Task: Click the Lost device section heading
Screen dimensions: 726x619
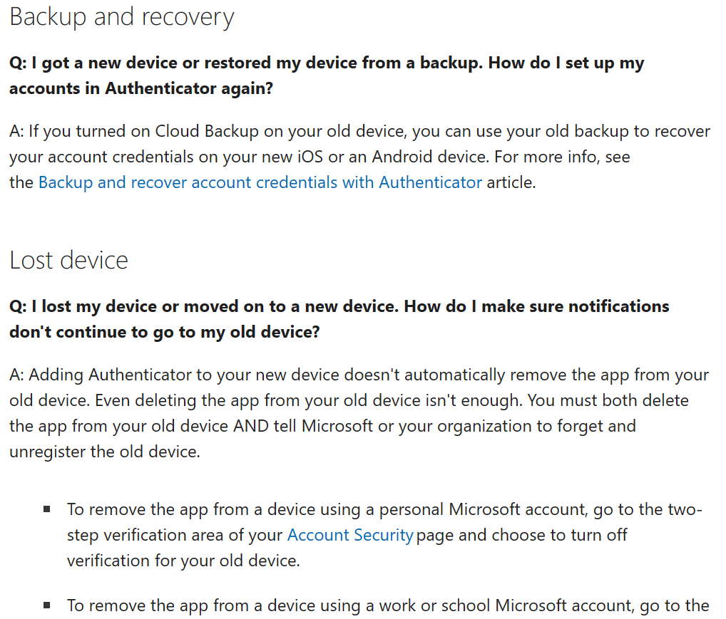Action: (68, 261)
